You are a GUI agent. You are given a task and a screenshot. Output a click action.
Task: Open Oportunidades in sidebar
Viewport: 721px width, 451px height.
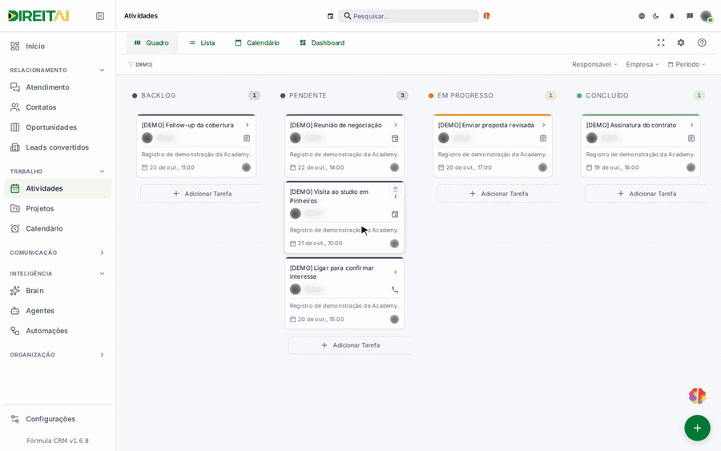pyautogui.click(x=58, y=127)
